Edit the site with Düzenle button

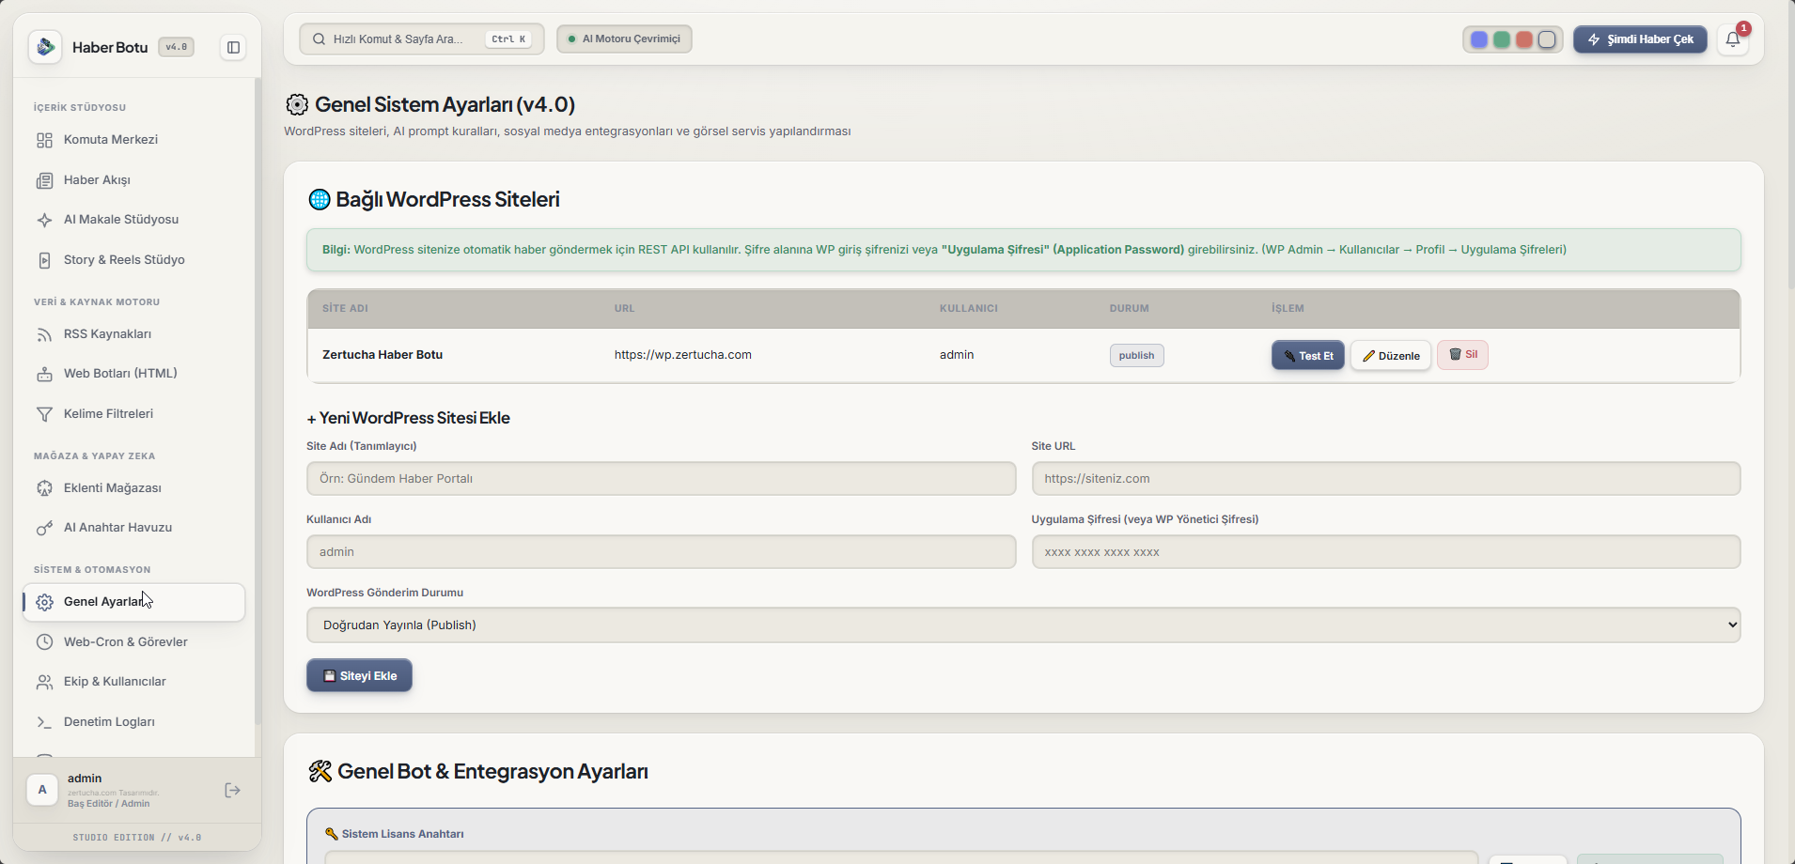(x=1391, y=356)
